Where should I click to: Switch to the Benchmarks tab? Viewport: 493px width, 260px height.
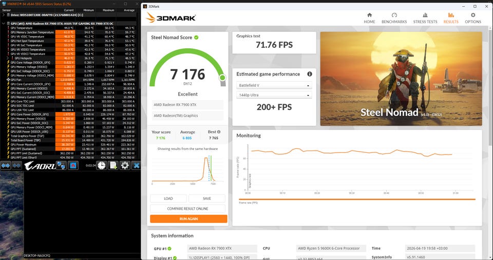(394, 18)
